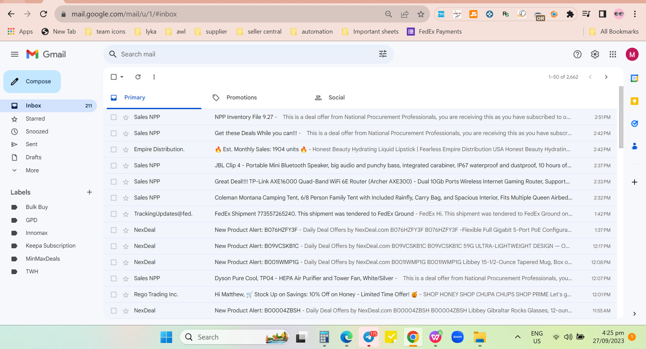The image size is (646, 349).
Task: Open Gmail settings gear
Action: tap(595, 54)
